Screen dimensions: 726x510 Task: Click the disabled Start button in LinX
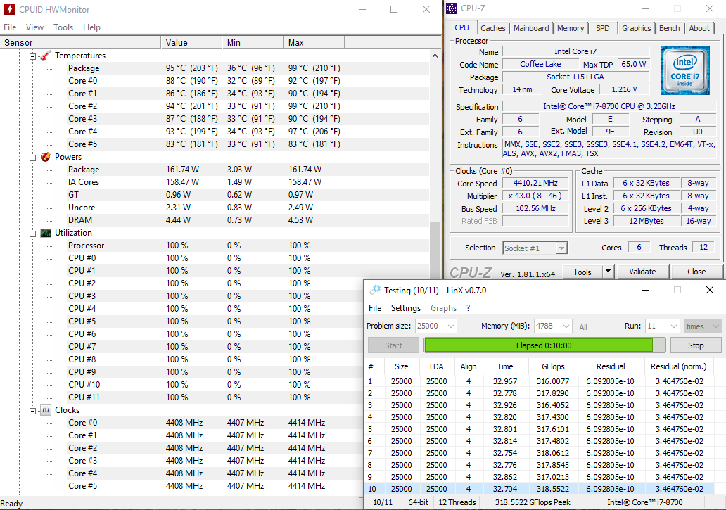pyautogui.click(x=393, y=345)
